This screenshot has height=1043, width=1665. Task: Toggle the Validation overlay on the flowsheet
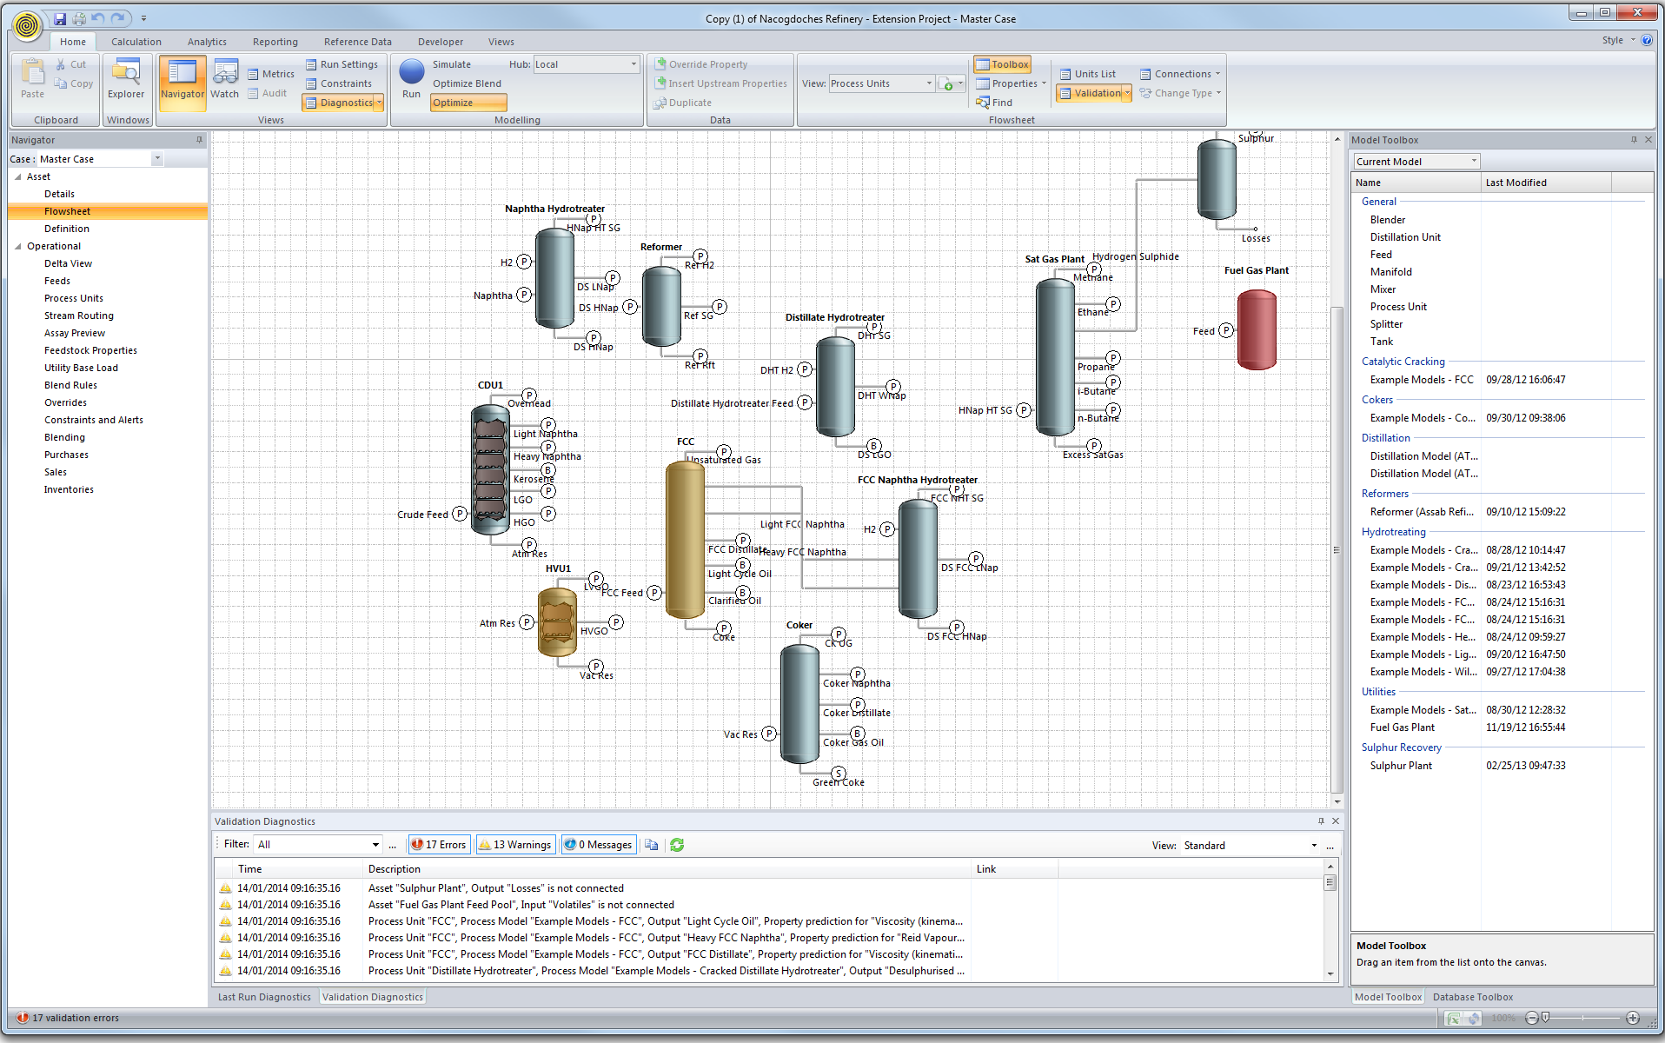point(1090,93)
